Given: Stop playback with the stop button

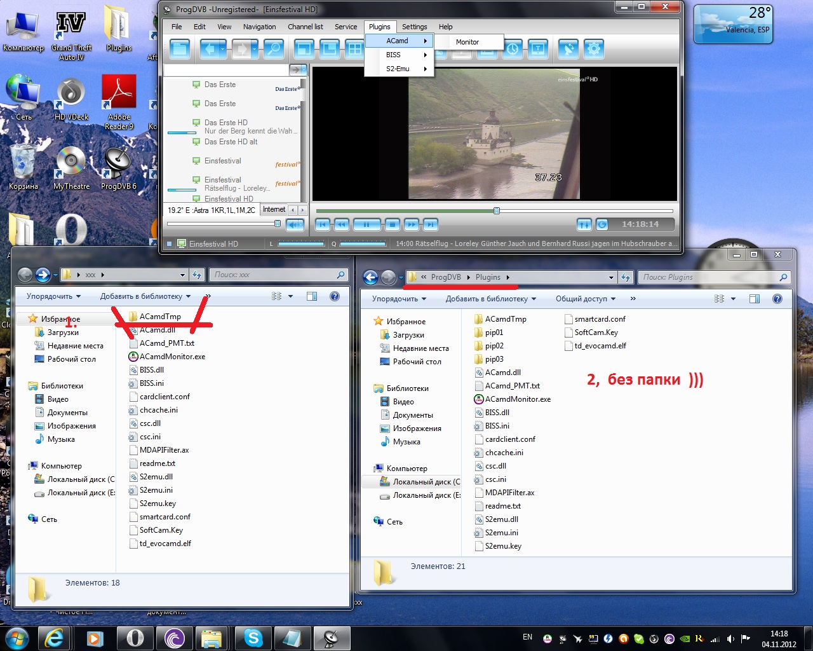Looking at the screenshot, I should coord(393,224).
